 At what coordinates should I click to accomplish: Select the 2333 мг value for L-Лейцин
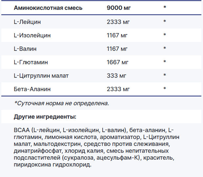(x=118, y=22)
